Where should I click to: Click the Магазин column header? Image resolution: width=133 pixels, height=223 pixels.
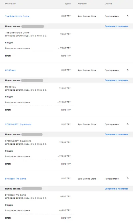[82, 4]
